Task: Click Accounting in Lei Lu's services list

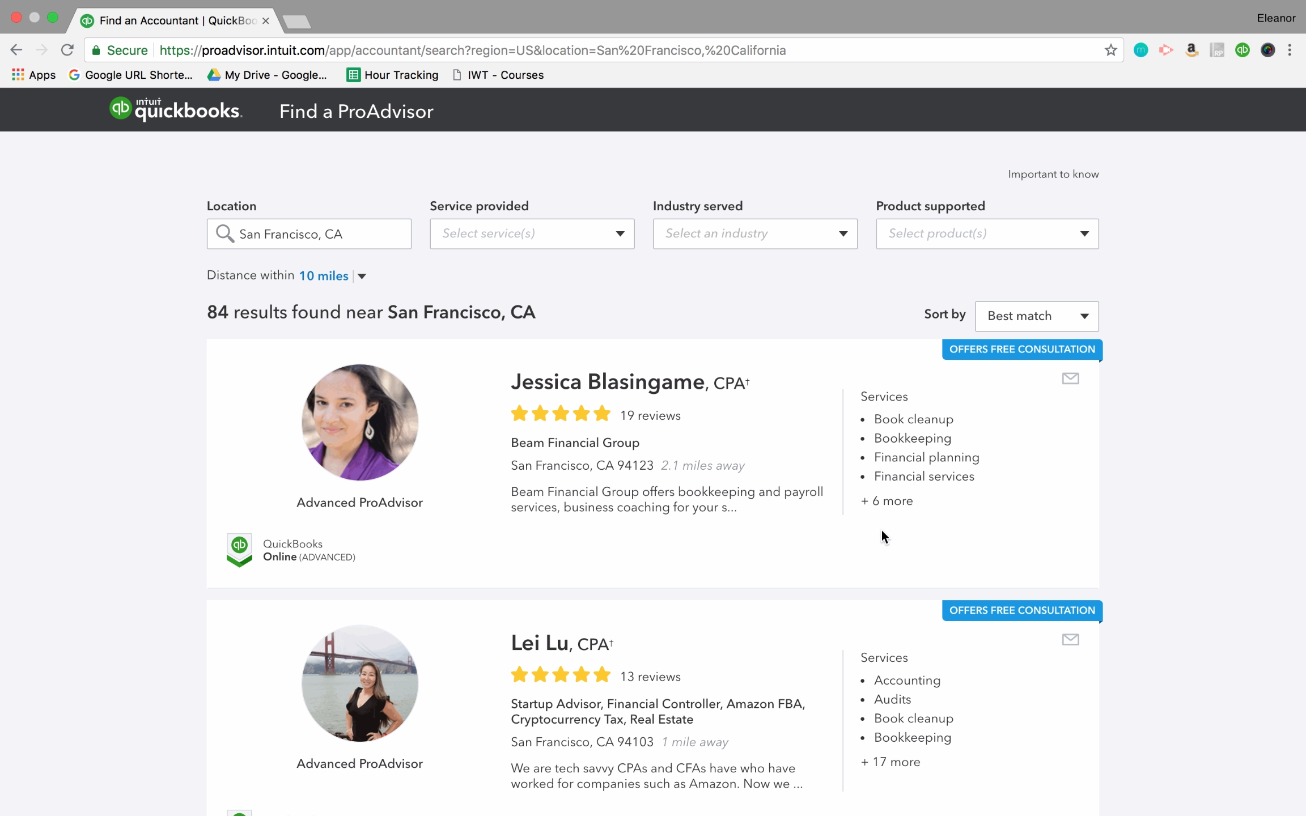Action: pos(907,681)
